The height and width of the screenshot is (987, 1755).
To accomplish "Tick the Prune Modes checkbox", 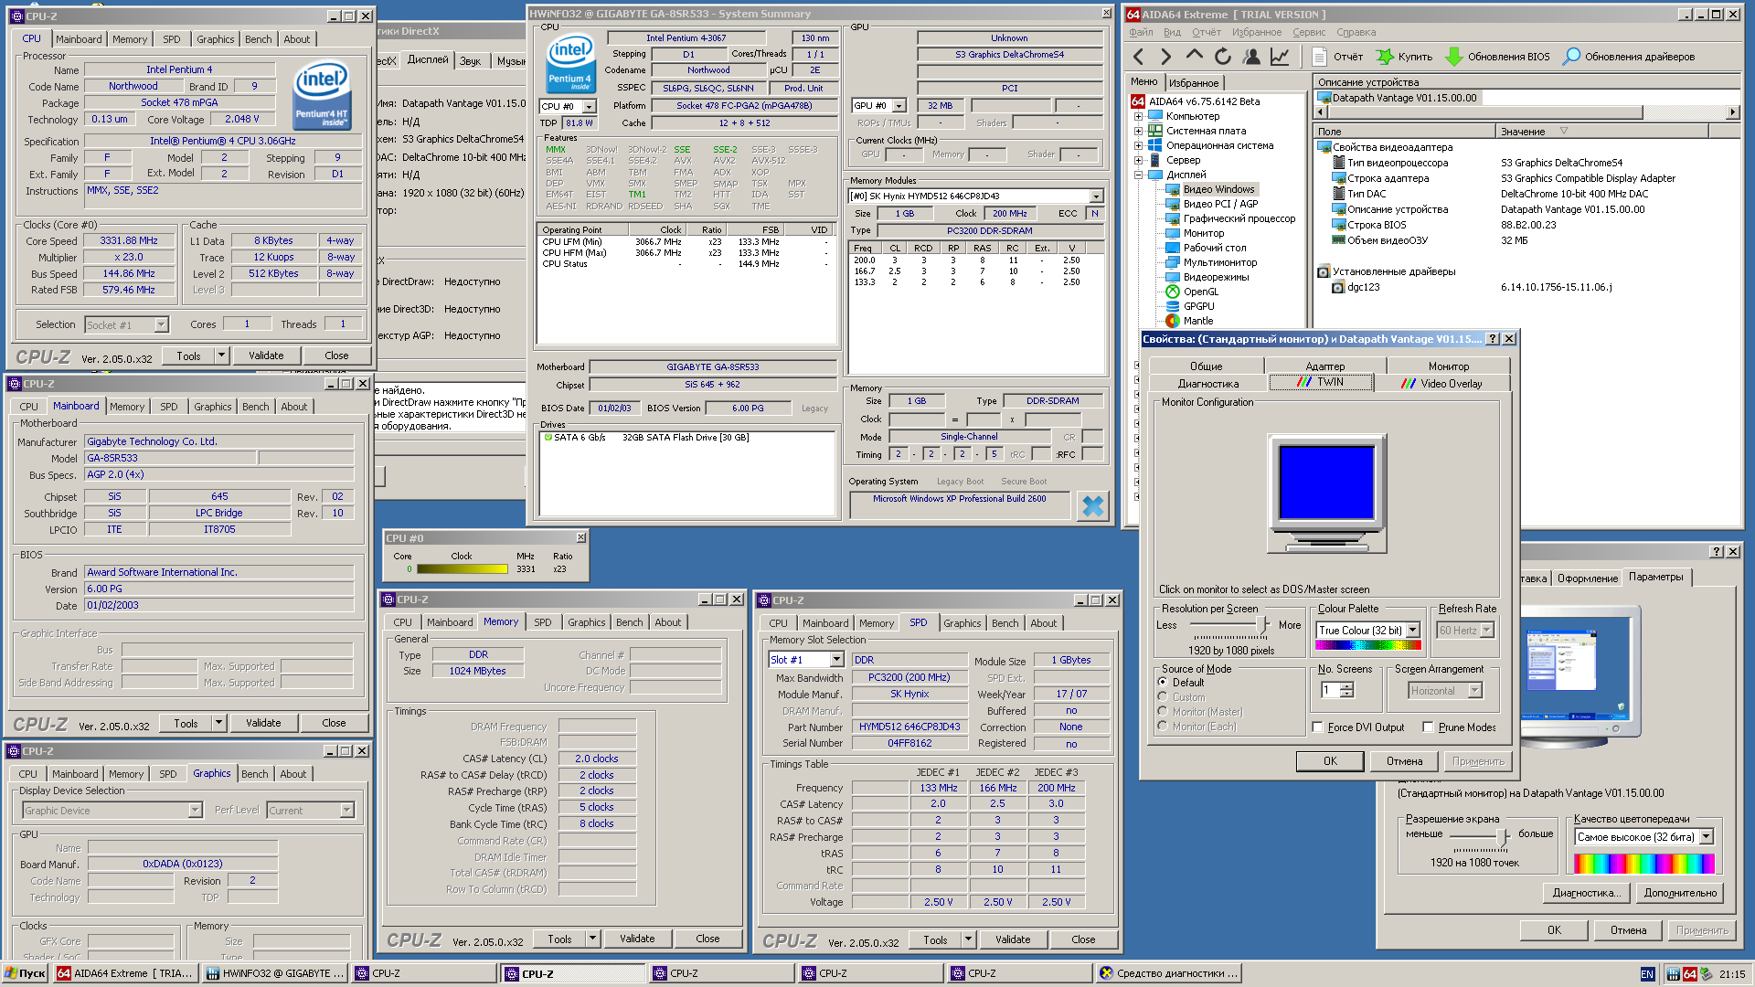I will 1428,727.
